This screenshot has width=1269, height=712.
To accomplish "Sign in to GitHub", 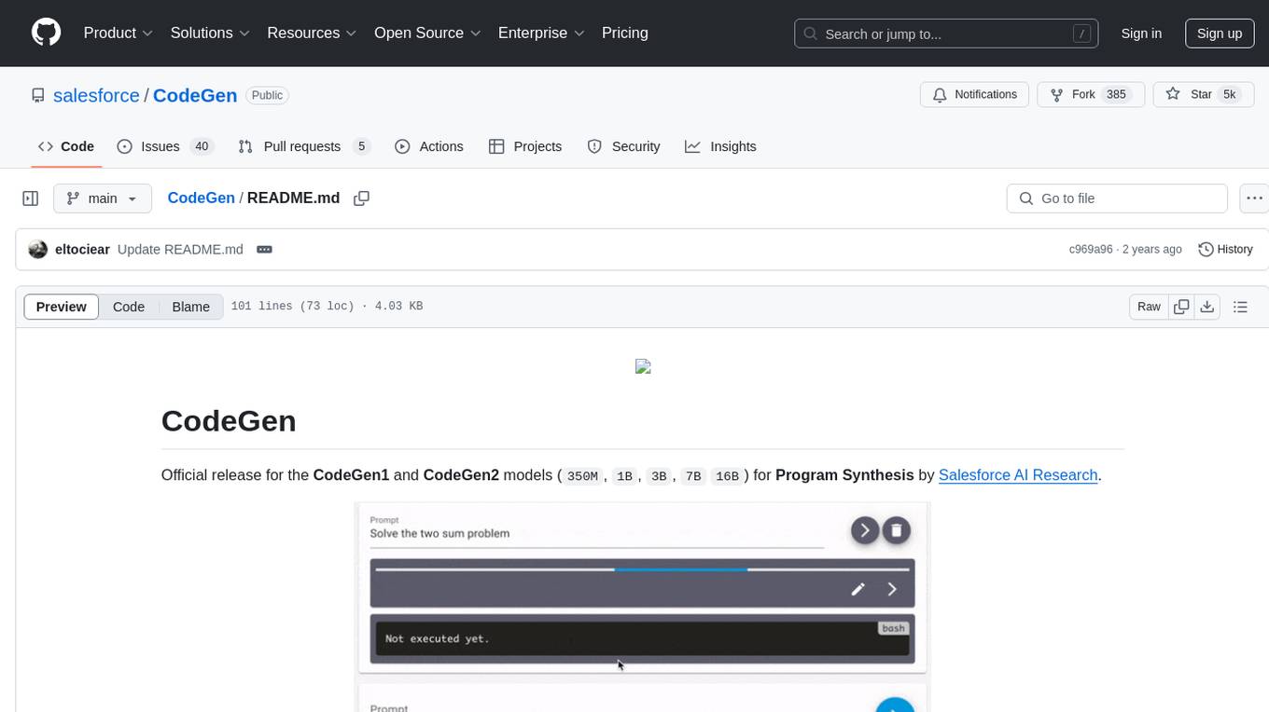I will pos(1141,34).
